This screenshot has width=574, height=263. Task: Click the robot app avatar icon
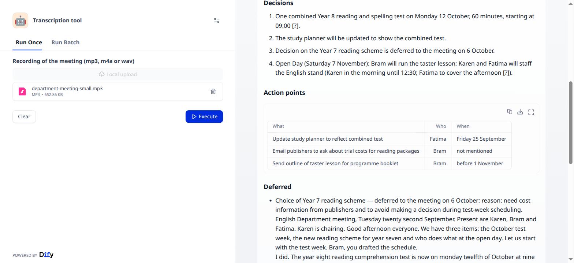pyautogui.click(x=20, y=21)
